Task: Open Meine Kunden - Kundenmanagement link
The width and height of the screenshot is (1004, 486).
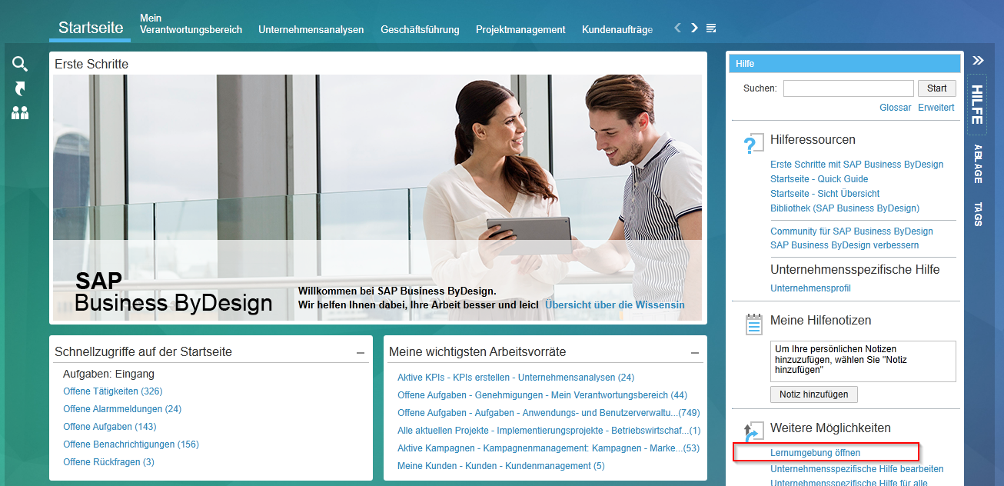Action: click(x=501, y=466)
